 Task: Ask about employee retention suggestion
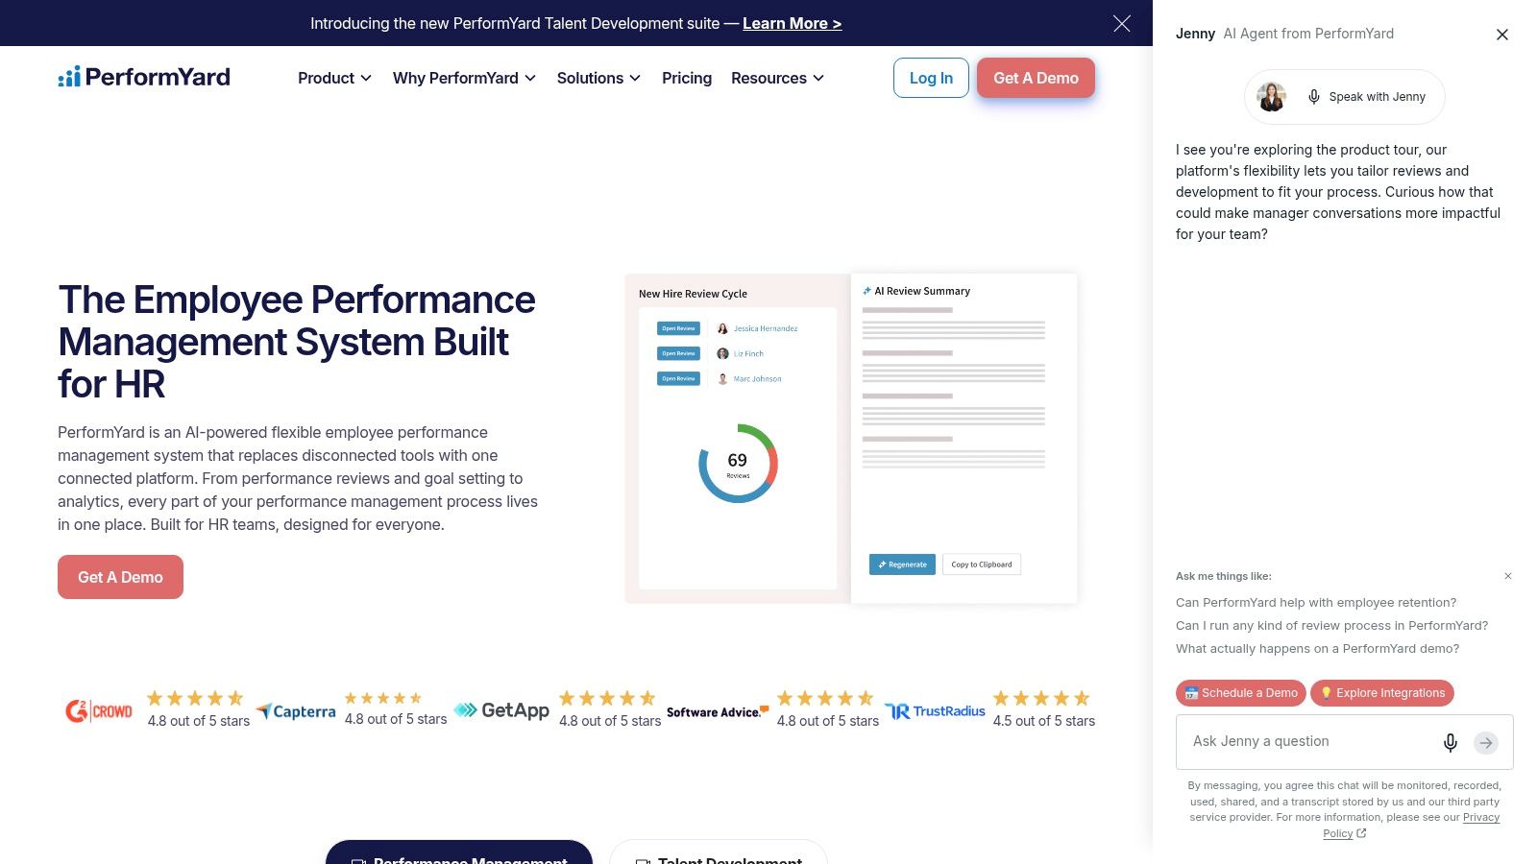(1316, 603)
